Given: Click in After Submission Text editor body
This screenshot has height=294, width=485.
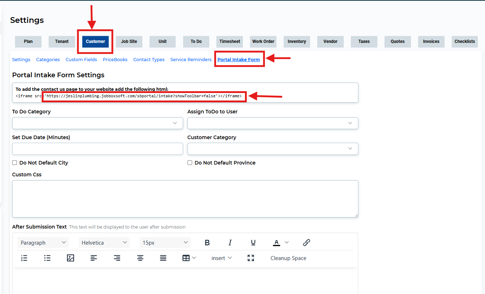Looking at the screenshot, I should (185, 281).
